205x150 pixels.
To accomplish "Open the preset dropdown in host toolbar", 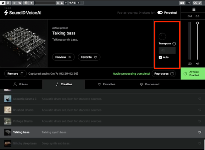I will pyautogui.click(x=74, y=3).
